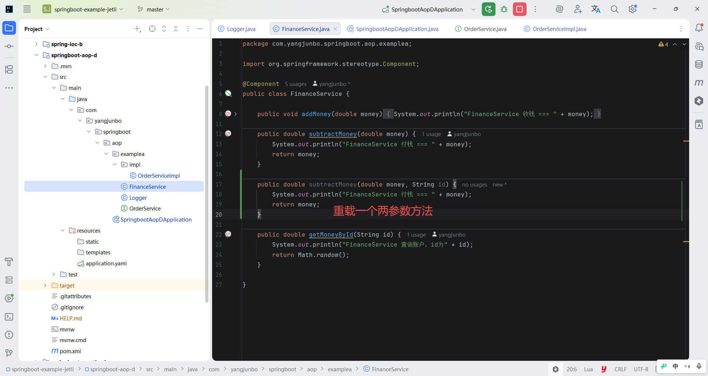Click the Project tree vertical scrollbar
The height and width of the screenshot is (376, 708).
pos(207,194)
